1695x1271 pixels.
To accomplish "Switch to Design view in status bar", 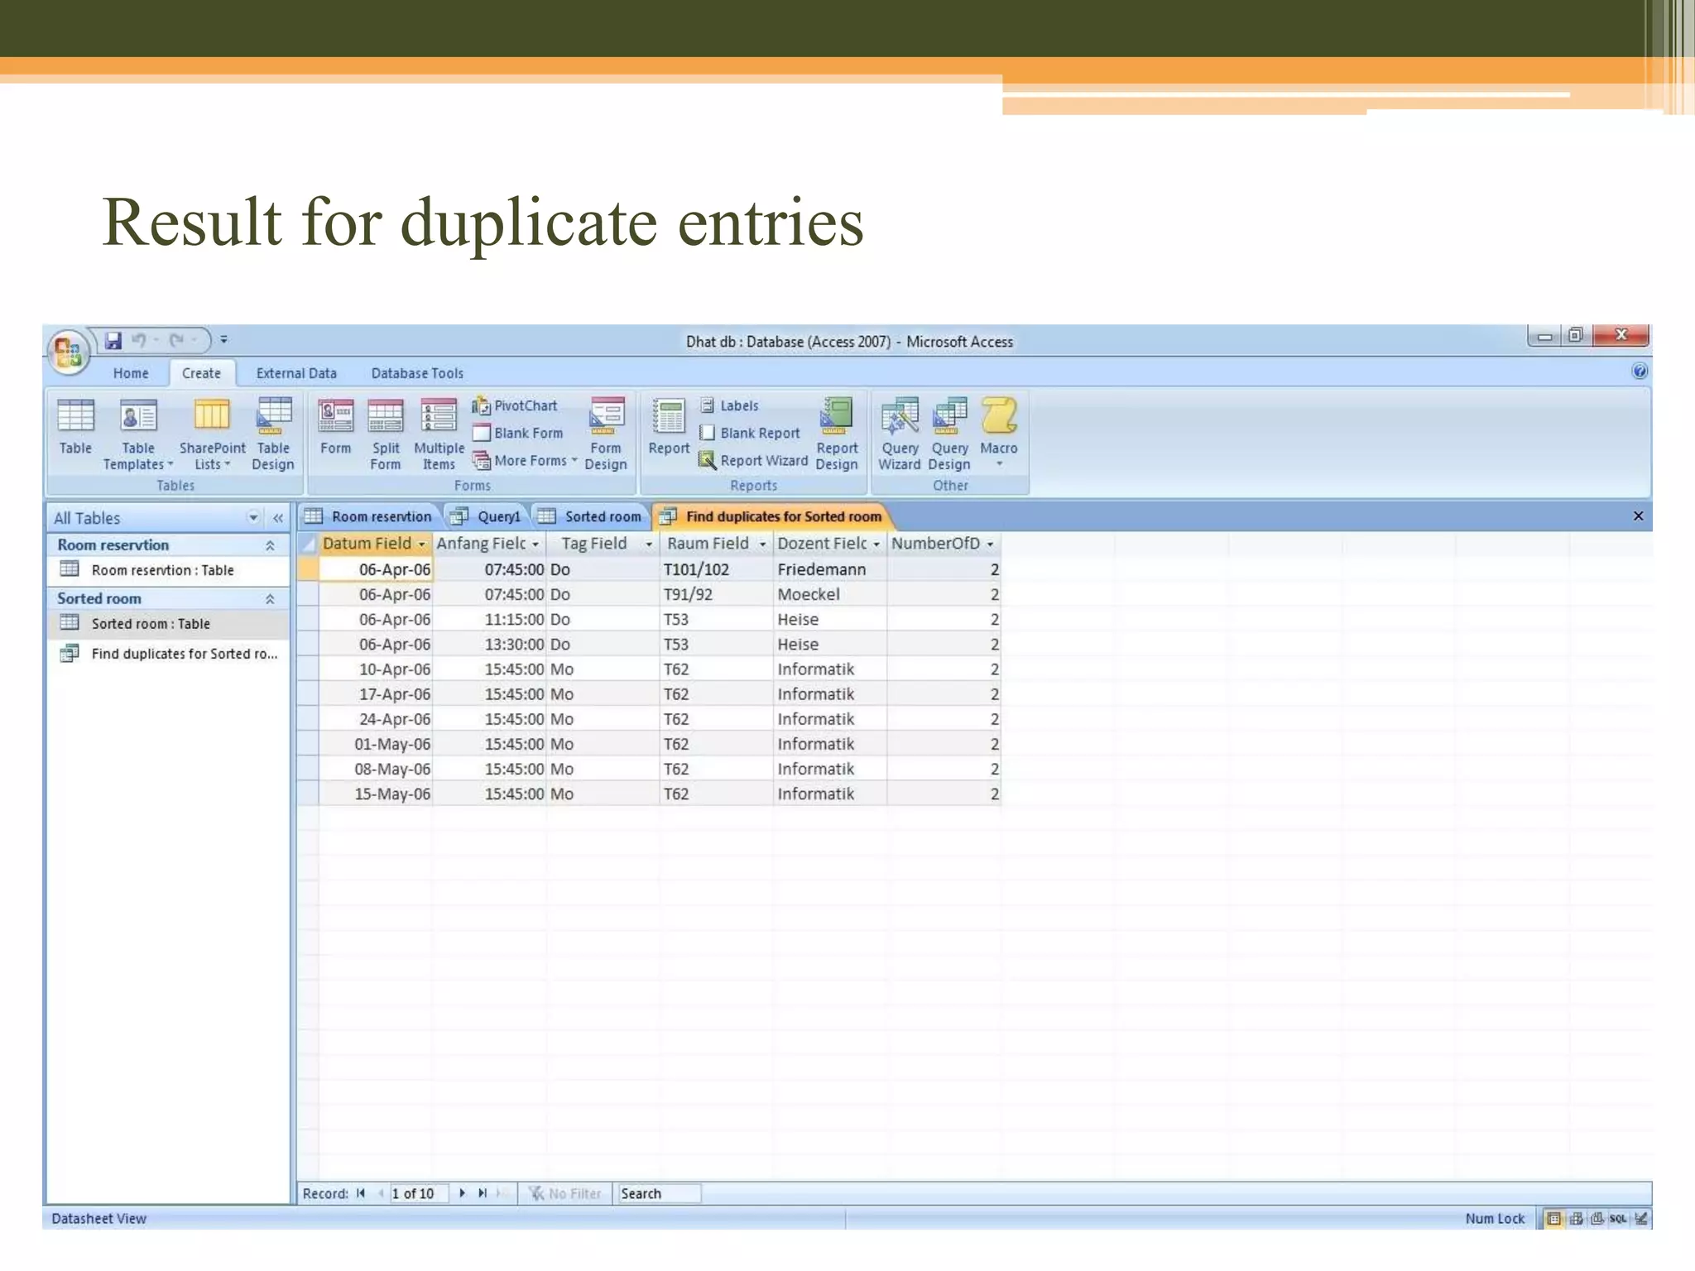I will 1641,1218.
